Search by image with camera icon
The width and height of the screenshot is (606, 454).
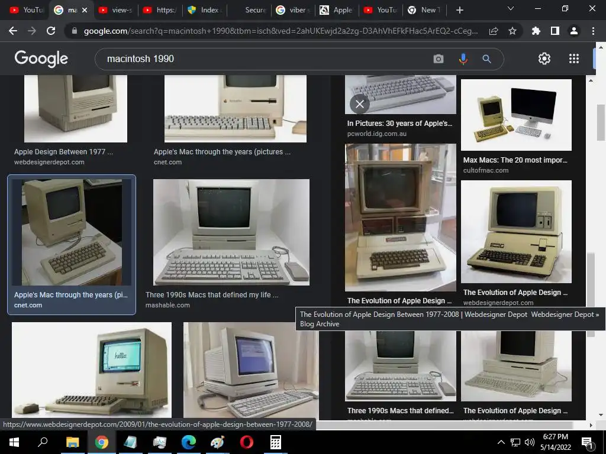pos(439,59)
